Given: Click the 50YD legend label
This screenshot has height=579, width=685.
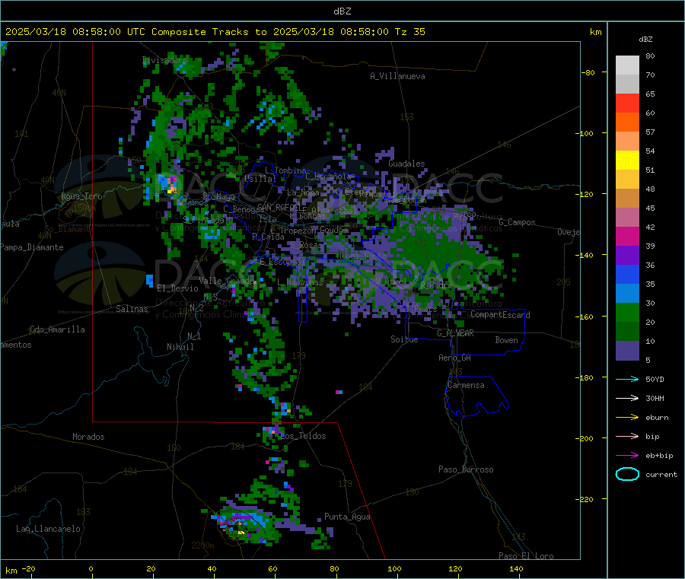Looking at the screenshot, I should 655,379.
